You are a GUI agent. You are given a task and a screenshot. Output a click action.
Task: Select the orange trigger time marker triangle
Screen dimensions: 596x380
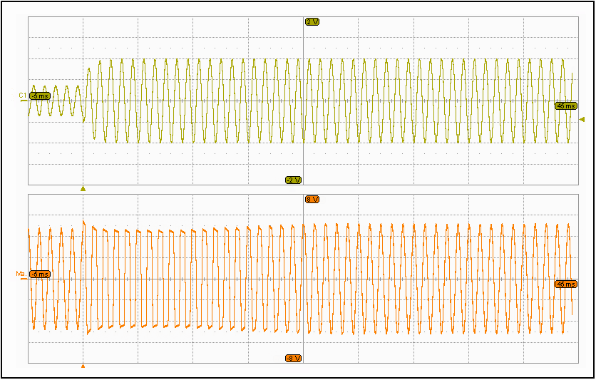(x=83, y=366)
